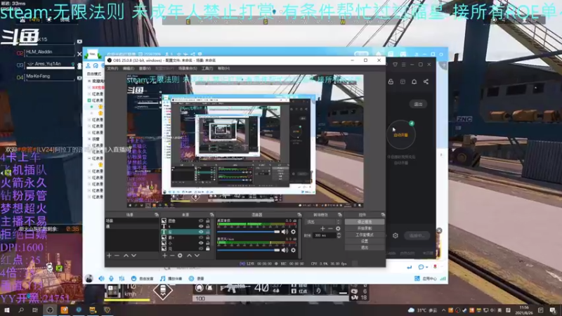
Task: Move scene up in Scenes panel
Action: pyautogui.click(x=126, y=256)
